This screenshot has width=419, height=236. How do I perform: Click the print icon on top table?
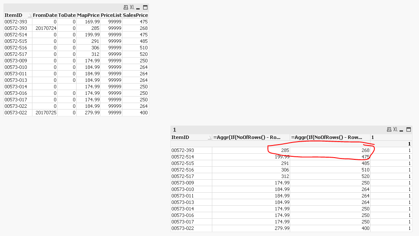[125, 7]
